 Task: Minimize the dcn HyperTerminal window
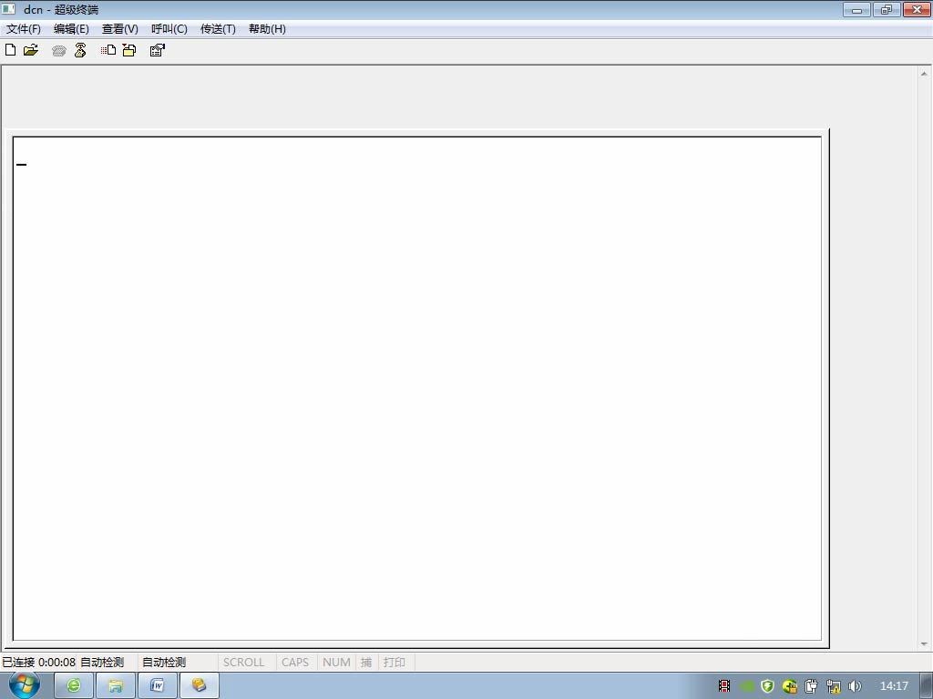pyautogui.click(x=856, y=9)
